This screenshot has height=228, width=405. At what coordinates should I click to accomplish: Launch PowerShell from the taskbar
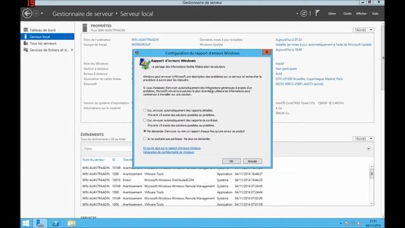(56, 223)
